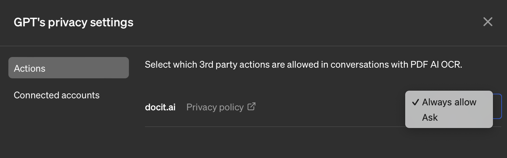Viewport: 507px width, 158px height.
Task: Click the highlighted Actions sidebar item
Action: pos(69,68)
